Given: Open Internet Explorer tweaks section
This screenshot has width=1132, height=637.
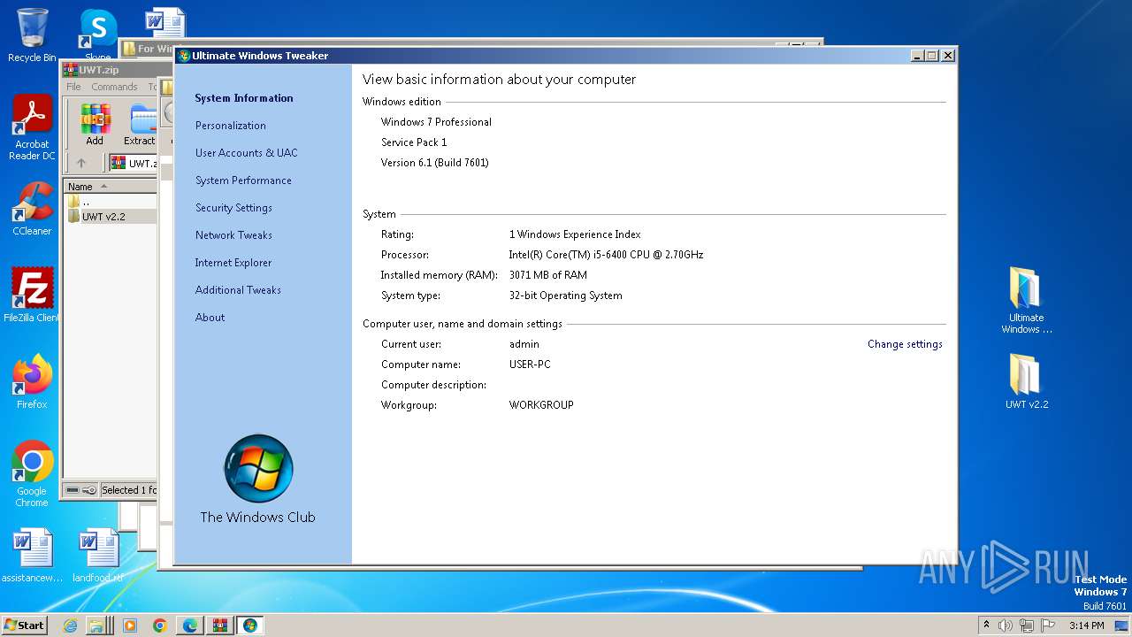Looking at the screenshot, I should 233,263.
